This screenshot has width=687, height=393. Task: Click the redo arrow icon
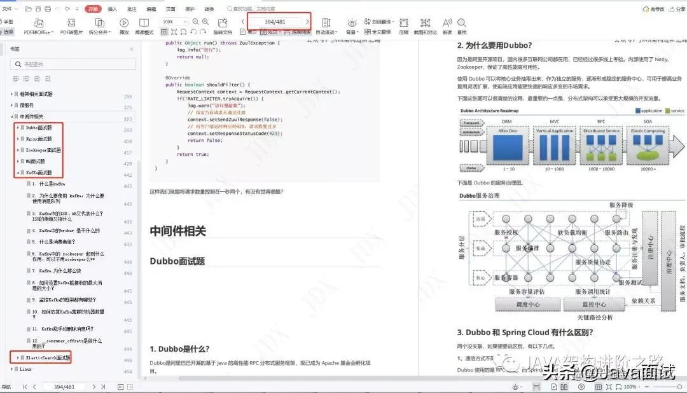pyautogui.click(x=67, y=9)
